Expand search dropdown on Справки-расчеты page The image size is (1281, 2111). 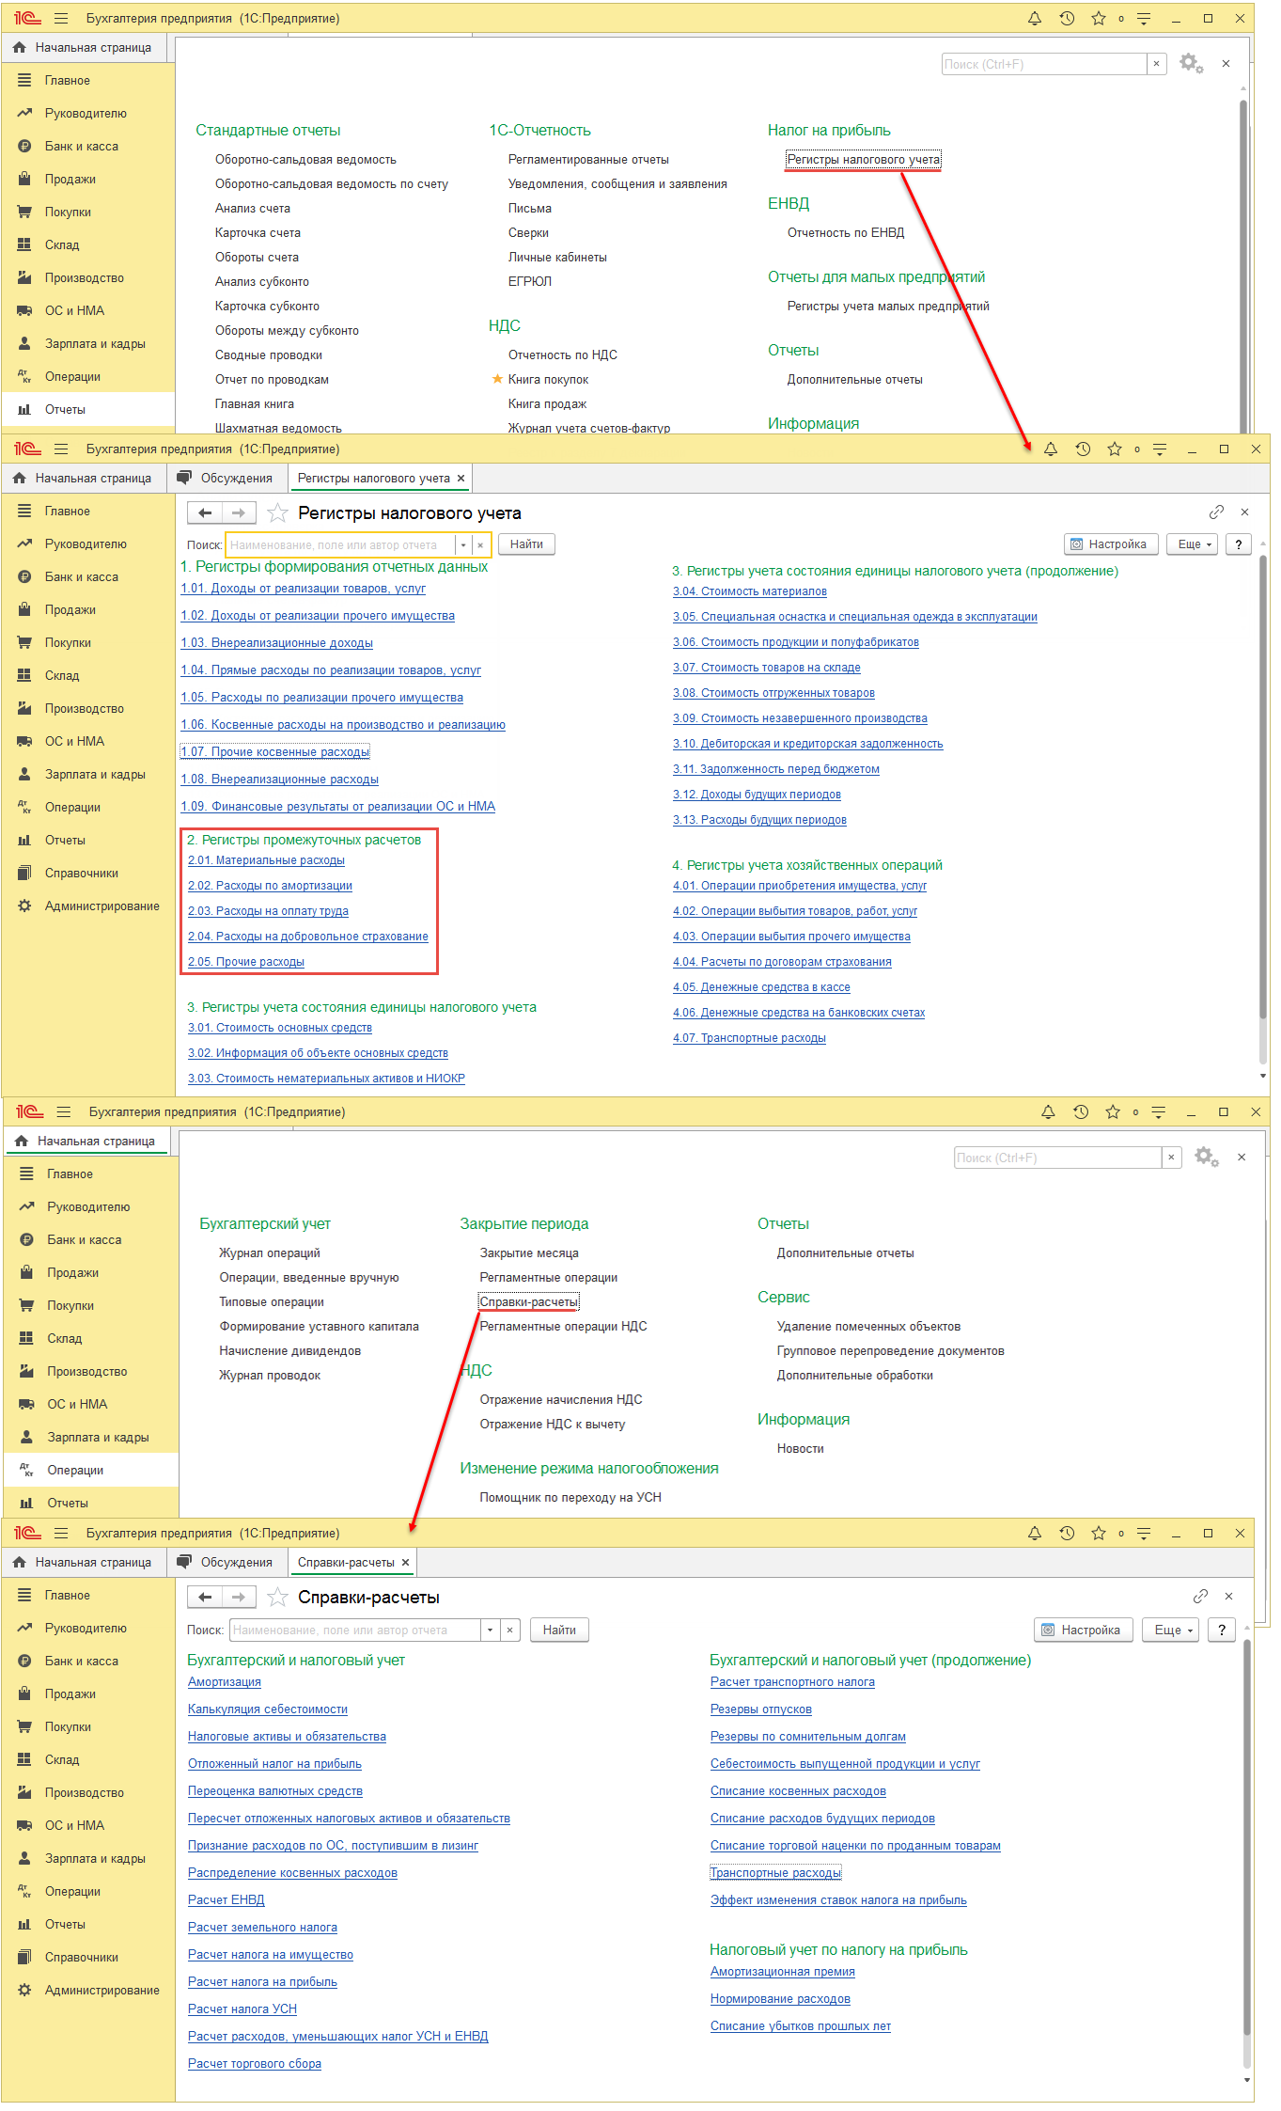[x=491, y=1631]
